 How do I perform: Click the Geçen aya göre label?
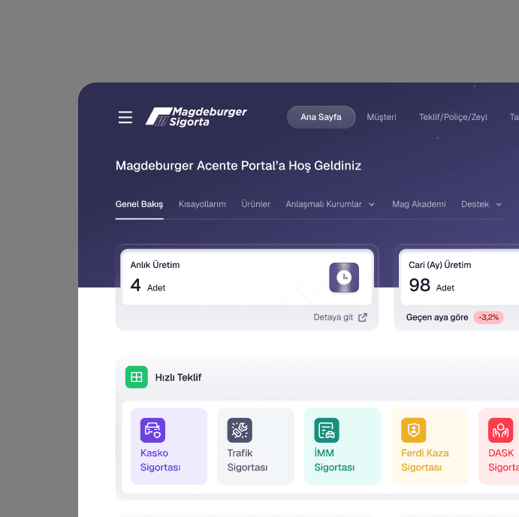[x=437, y=317]
